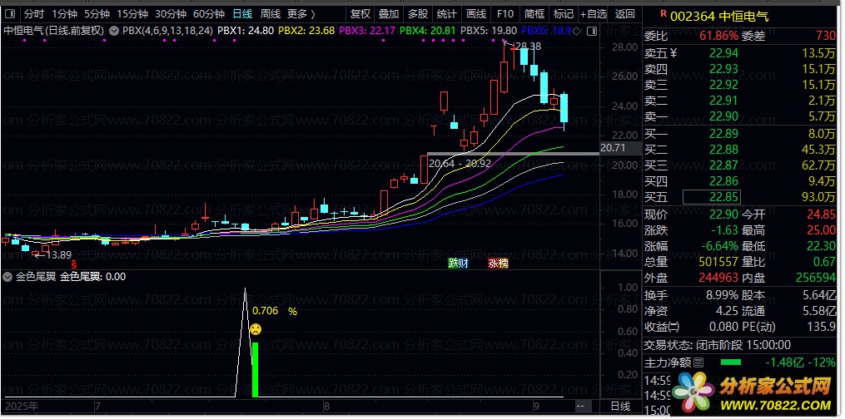Click the 返回 back button
The image size is (845, 419).
625,13
